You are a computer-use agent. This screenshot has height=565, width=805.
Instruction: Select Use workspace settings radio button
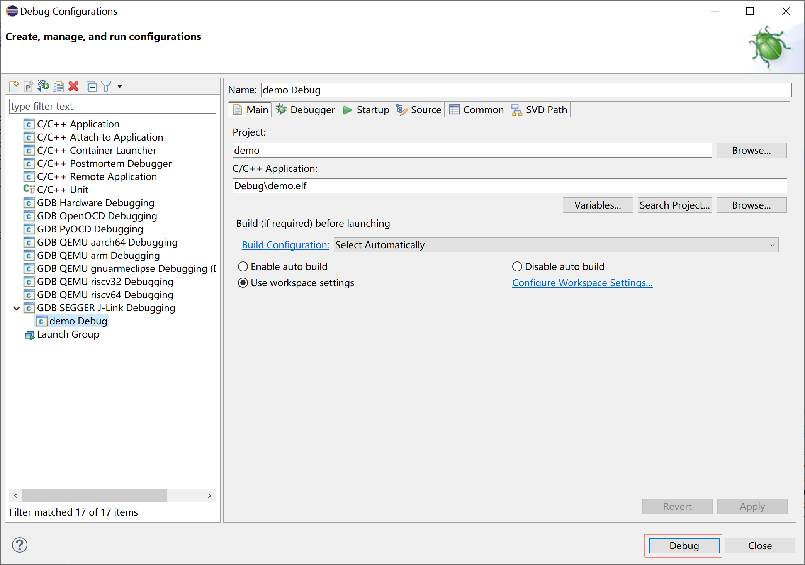(243, 283)
